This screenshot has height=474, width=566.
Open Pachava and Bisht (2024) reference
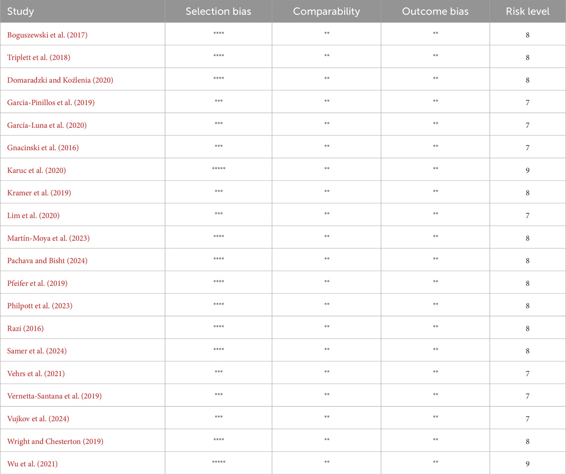(47, 261)
